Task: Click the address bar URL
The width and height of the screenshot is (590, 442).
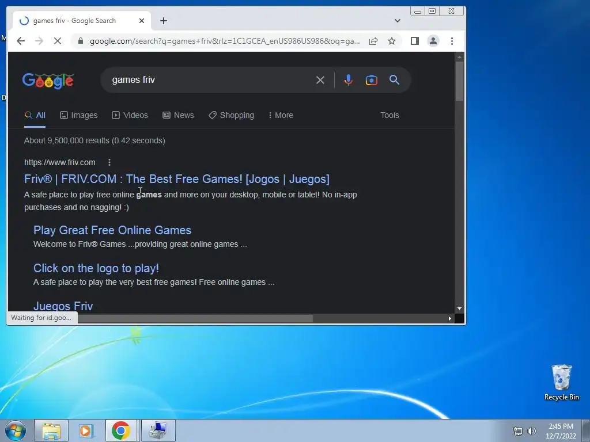Action: point(225,41)
